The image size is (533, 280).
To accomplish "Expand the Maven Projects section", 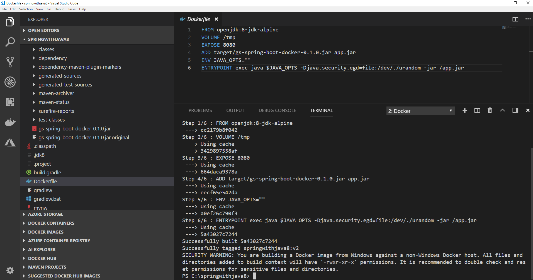I will click(97, 267).
